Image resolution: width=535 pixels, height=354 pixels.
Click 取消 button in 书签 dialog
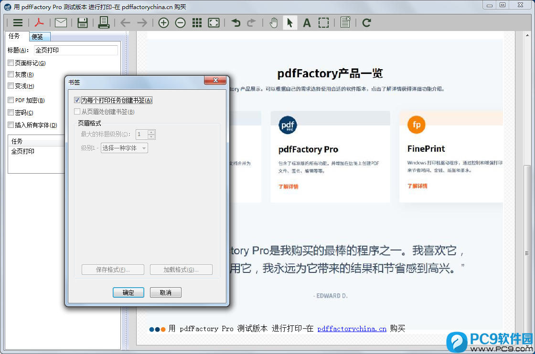point(165,292)
